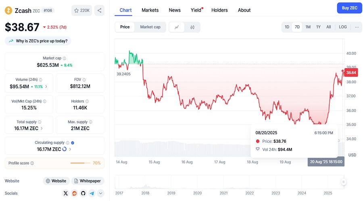Click the $625.53M market cap value

tap(48, 65)
